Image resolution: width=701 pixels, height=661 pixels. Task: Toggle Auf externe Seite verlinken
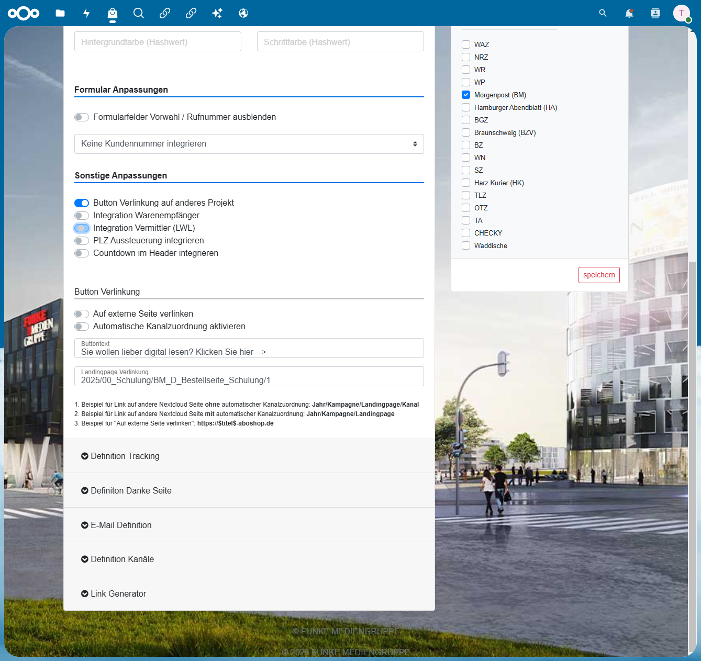(x=82, y=314)
